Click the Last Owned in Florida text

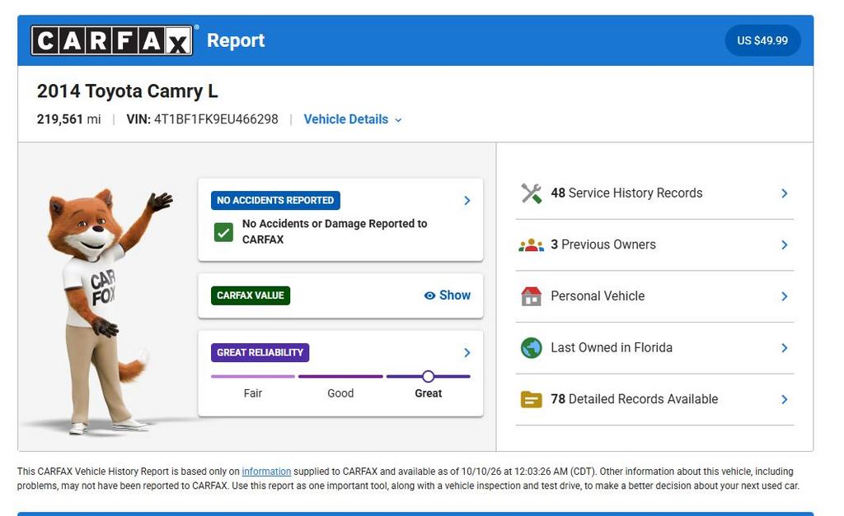pos(612,348)
